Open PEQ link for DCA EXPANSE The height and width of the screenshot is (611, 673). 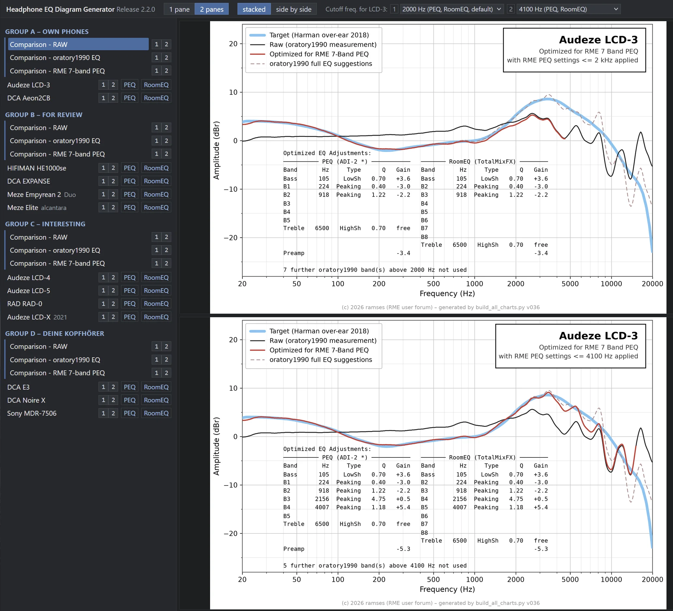[x=130, y=181]
